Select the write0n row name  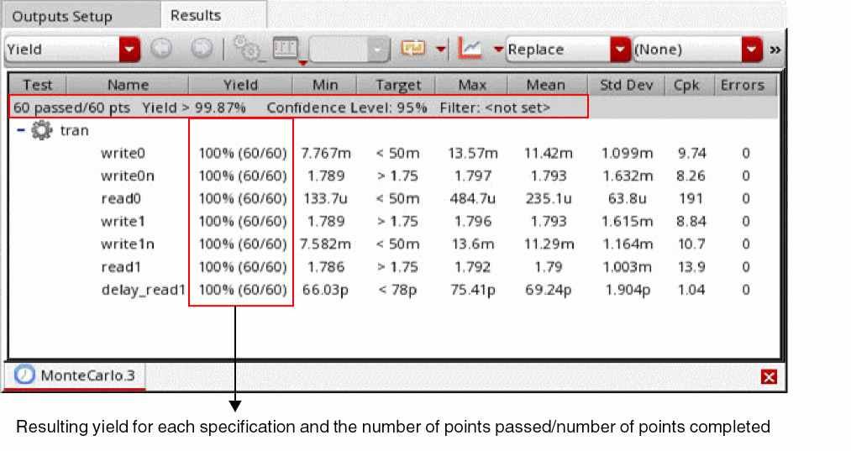click(x=128, y=176)
